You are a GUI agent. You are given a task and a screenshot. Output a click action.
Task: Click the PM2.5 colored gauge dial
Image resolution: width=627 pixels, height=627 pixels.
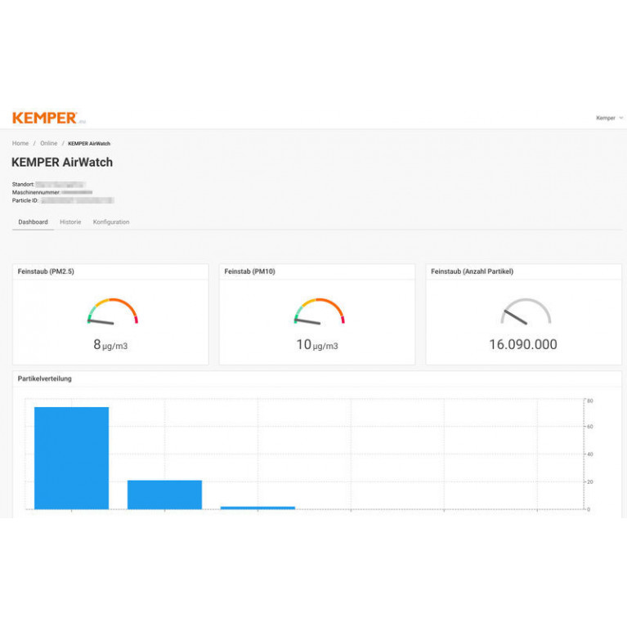112,311
